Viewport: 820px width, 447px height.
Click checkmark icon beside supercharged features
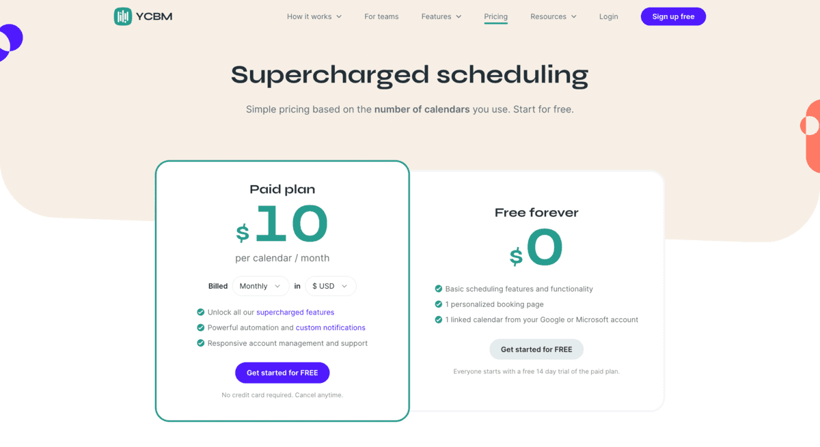point(201,313)
